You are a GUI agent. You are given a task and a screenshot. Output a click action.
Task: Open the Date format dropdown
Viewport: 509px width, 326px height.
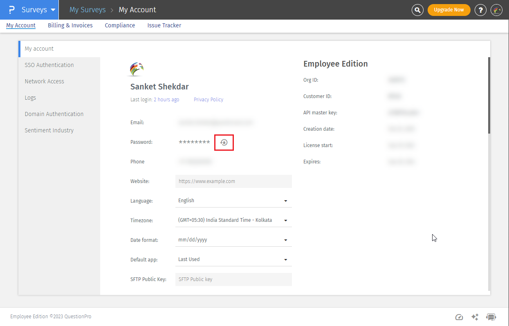[233, 240]
